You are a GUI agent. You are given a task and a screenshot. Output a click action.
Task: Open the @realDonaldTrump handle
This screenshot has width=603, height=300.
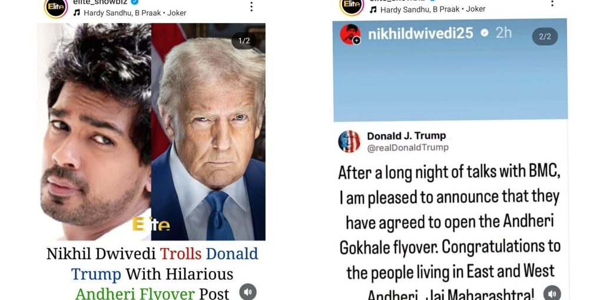click(407, 147)
